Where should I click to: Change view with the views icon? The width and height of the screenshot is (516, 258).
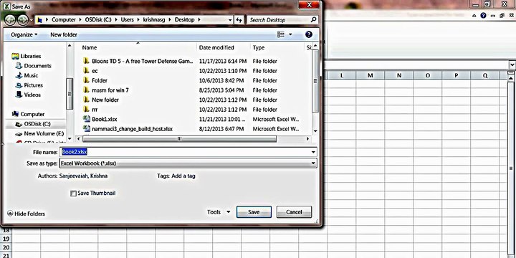coord(281,34)
